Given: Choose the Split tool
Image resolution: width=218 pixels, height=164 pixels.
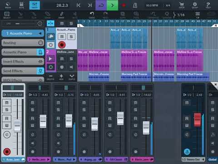Looking at the screenshot, I should coord(20,15).
